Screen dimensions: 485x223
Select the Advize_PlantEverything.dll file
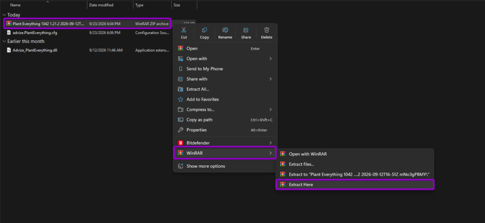pyautogui.click(x=35, y=50)
